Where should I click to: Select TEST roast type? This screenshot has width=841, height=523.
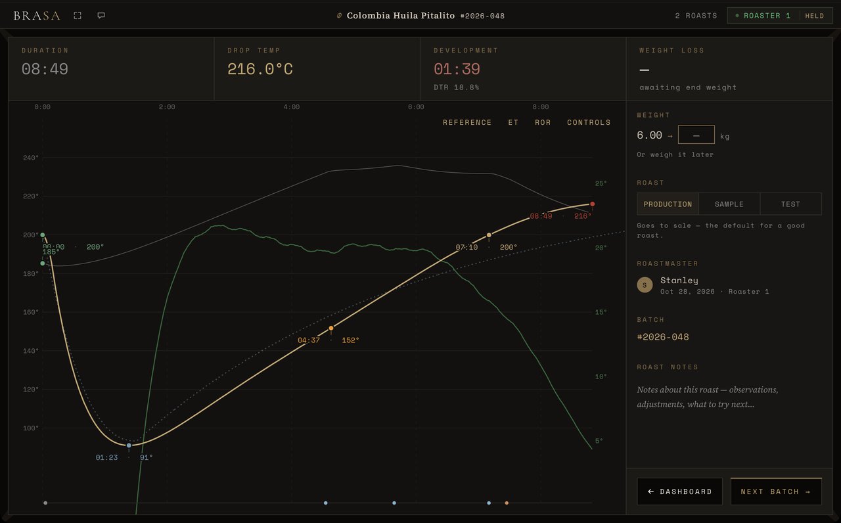pos(790,204)
